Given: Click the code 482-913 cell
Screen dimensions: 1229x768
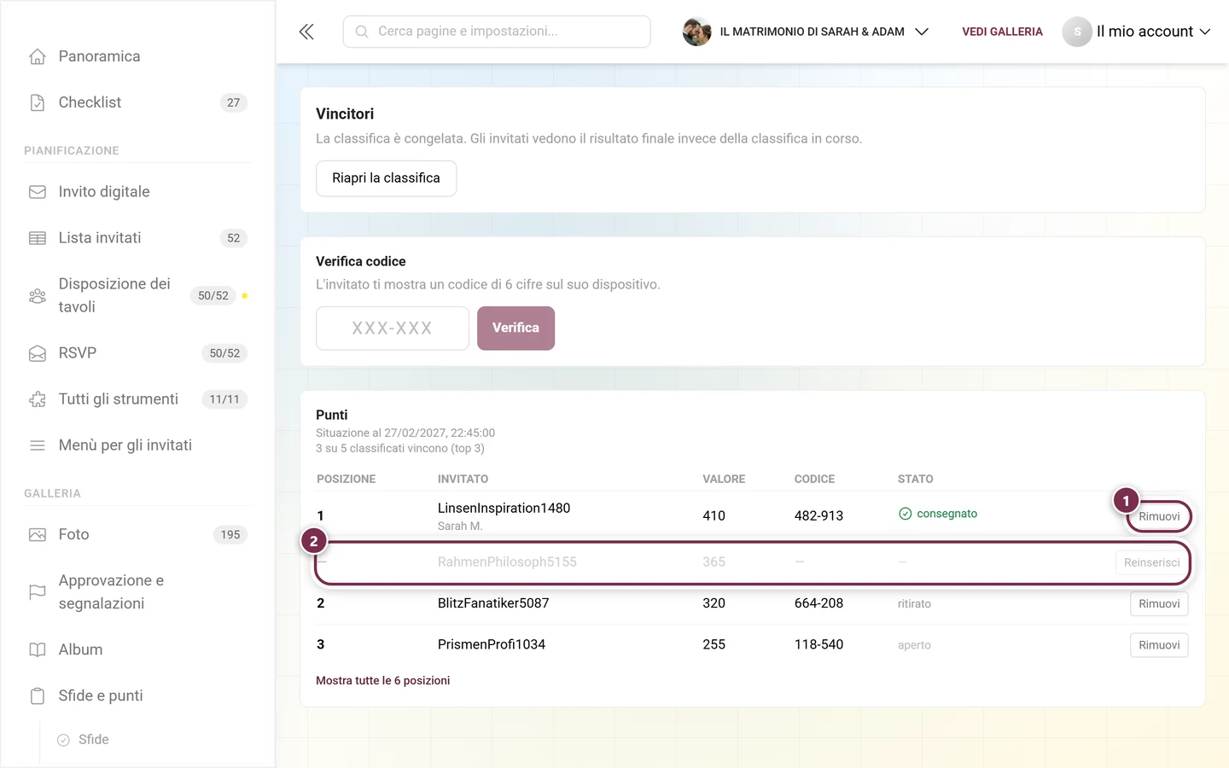Looking at the screenshot, I should (x=818, y=516).
